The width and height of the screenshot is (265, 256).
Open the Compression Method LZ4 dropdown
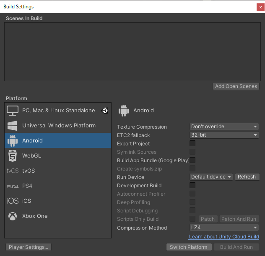pyautogui.click(x=224, y=228)
